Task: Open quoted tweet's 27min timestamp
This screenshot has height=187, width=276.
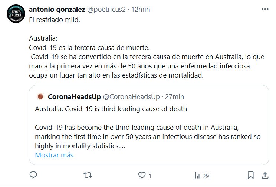Action: pyautogui.click(x=175, y=97)
